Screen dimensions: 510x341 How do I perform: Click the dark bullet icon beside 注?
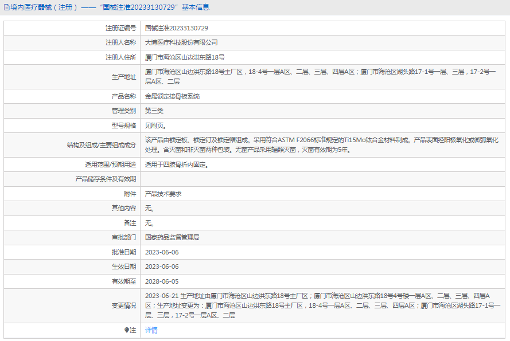pos(127,330)
